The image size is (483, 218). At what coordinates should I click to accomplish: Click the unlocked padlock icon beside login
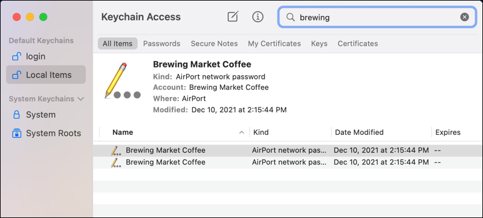16,56
